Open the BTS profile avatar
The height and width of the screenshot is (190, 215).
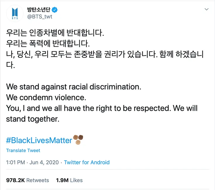15,13
